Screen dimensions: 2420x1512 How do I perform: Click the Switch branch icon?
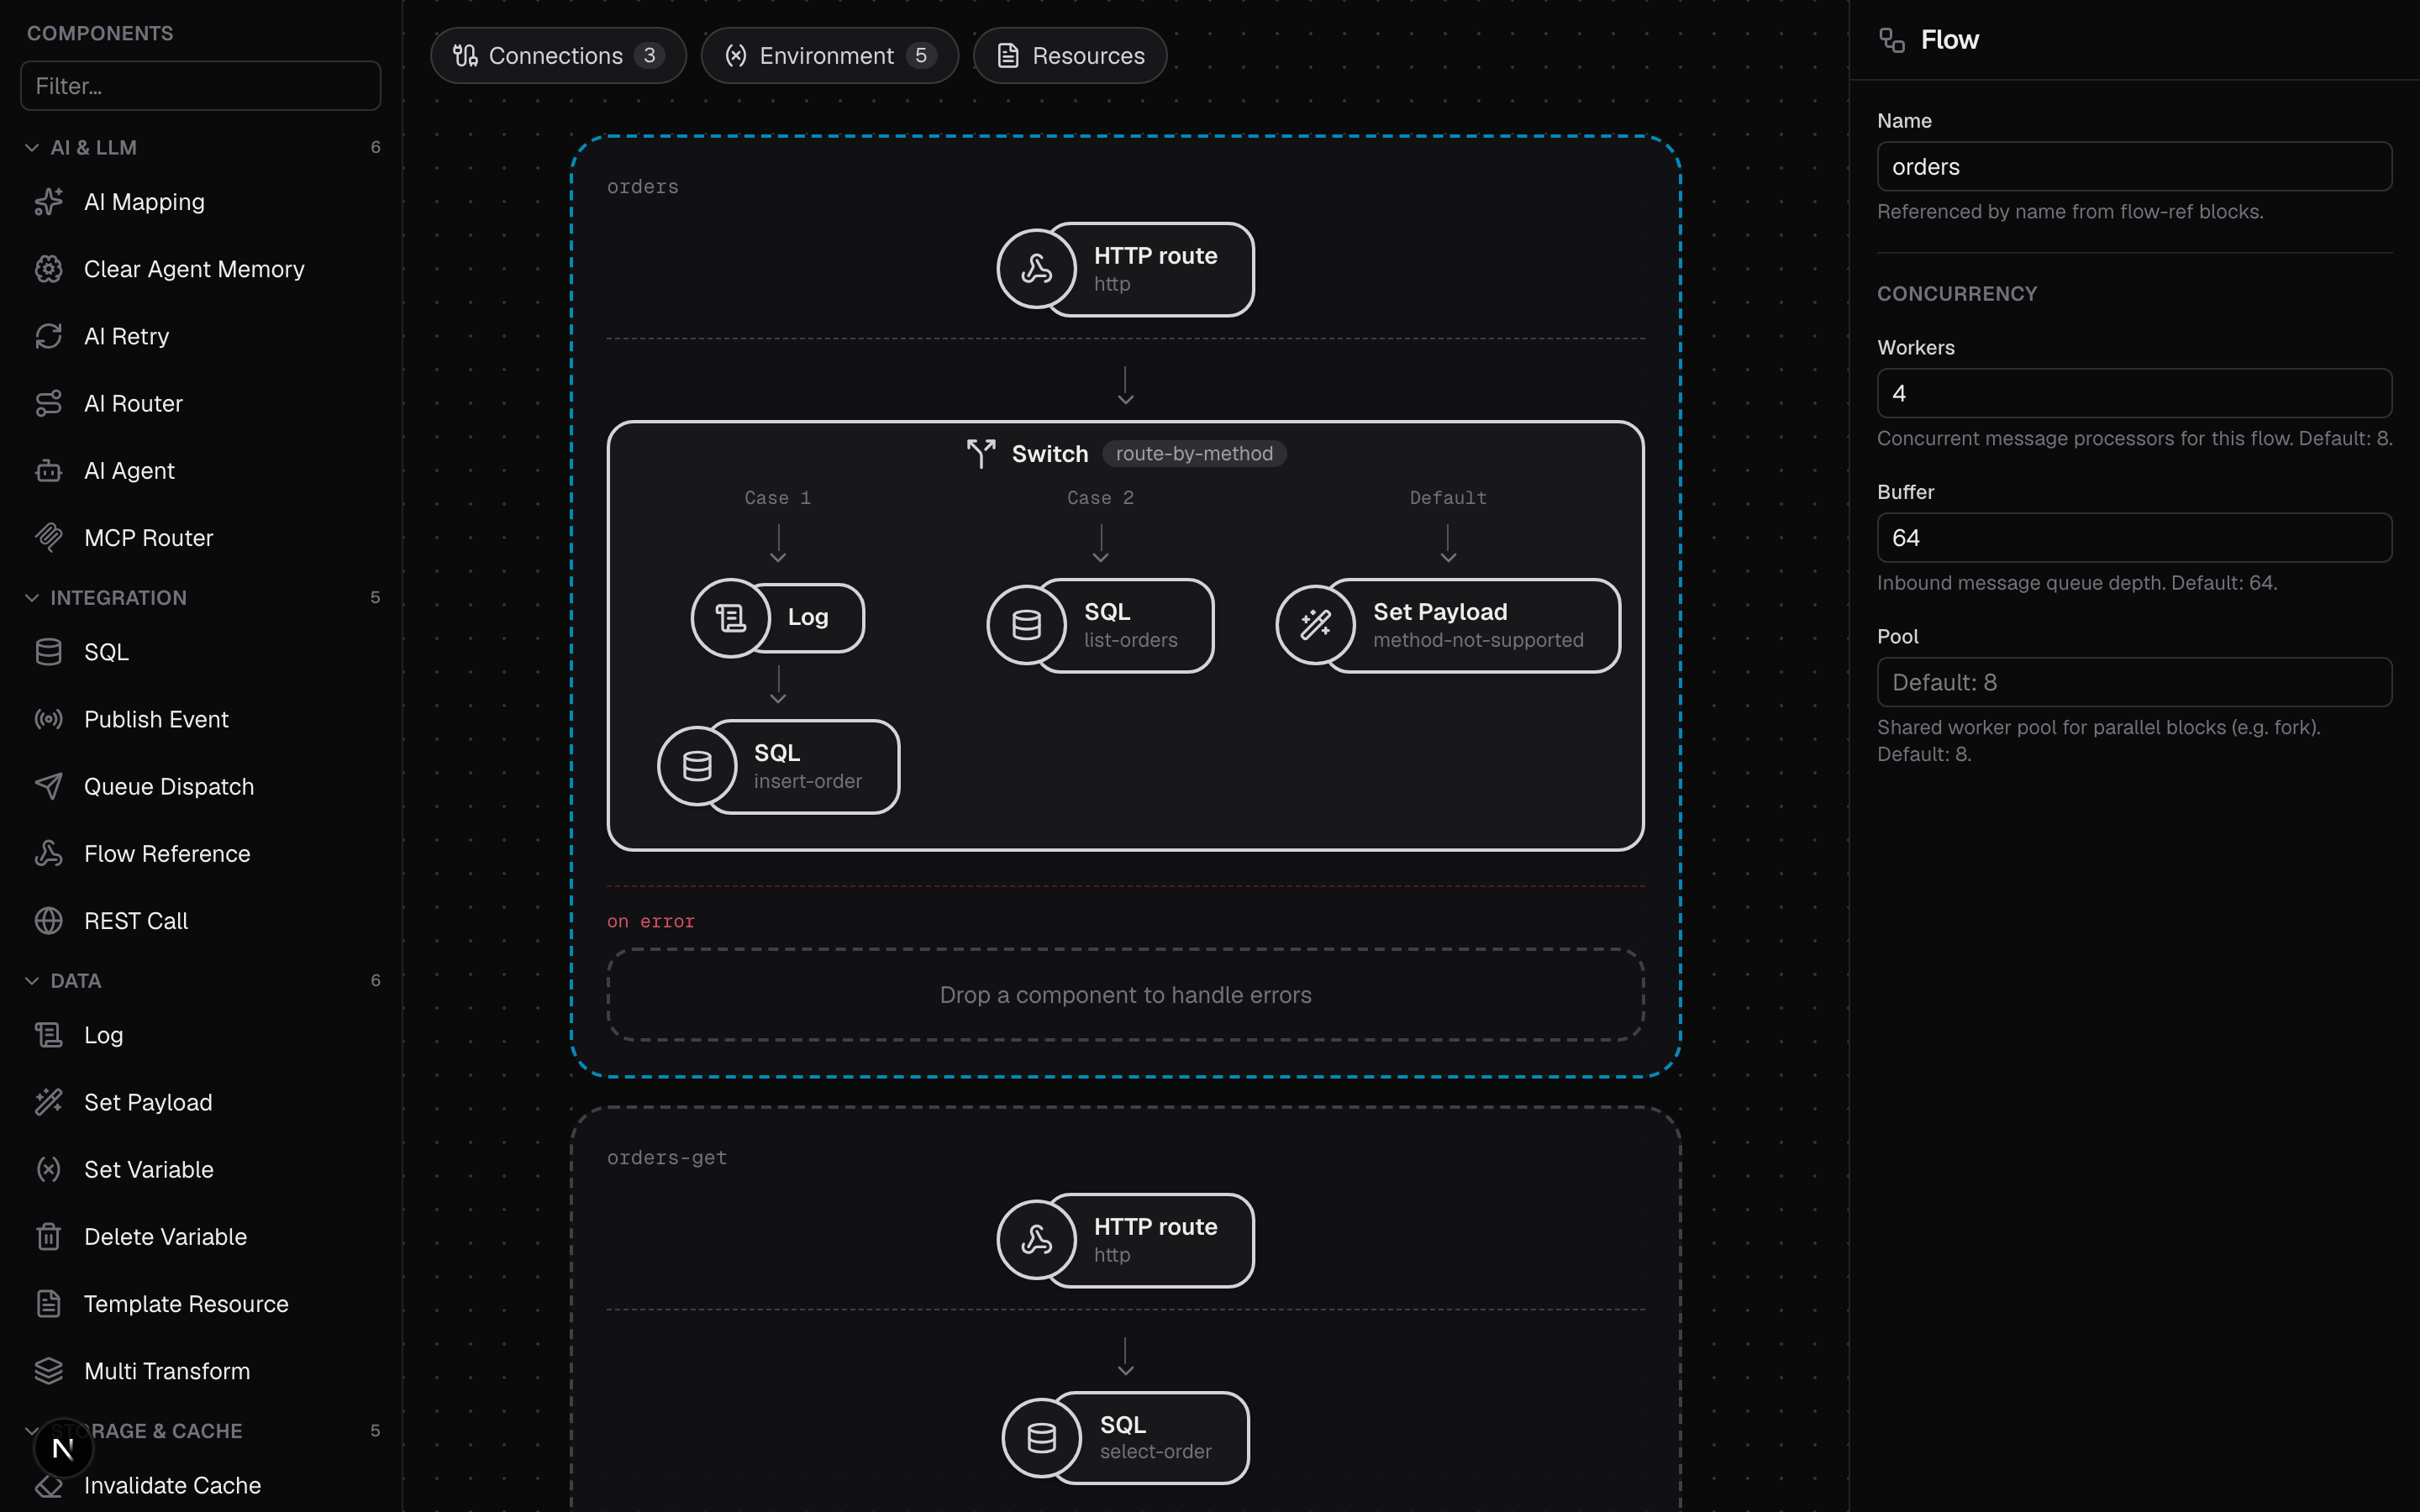[981, 453]
